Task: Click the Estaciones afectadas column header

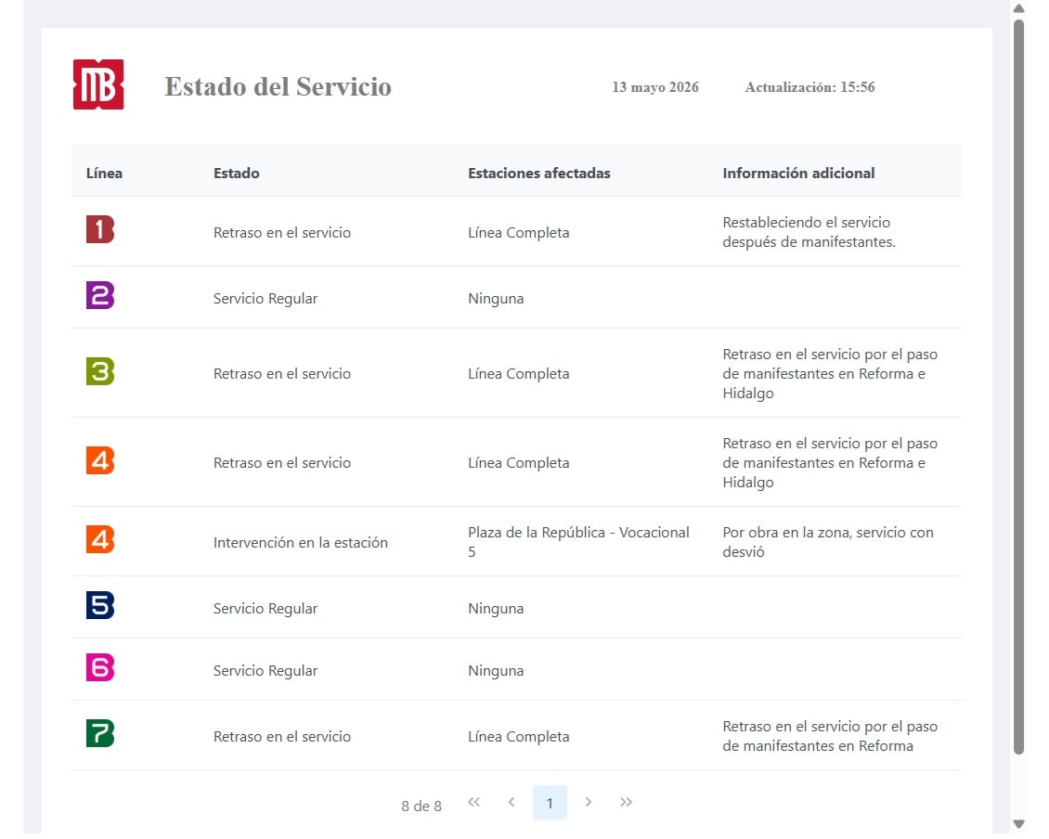Action: click(x=539, y=174)
